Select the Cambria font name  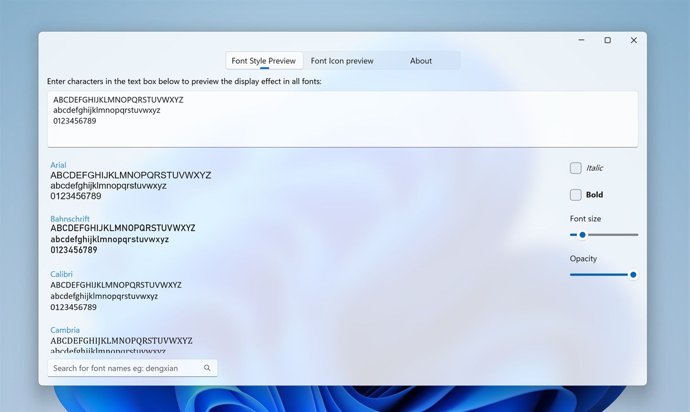65,330
